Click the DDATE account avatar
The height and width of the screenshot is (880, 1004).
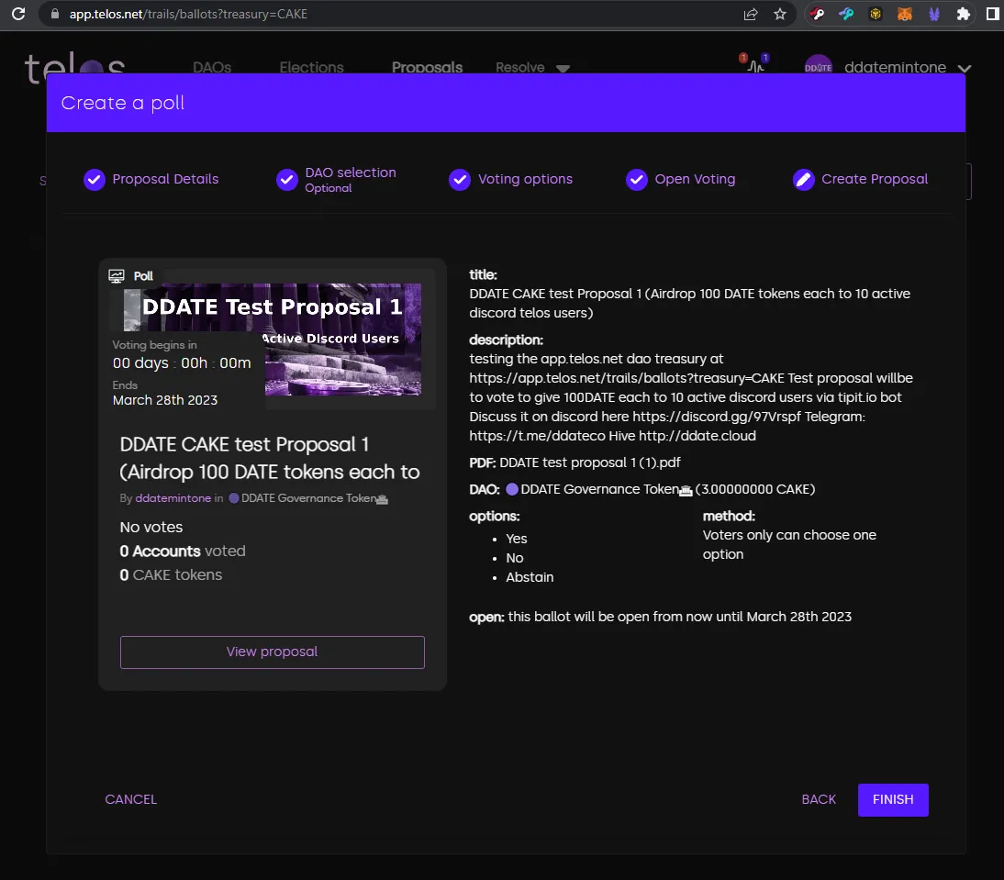click(x=819, y=65)
